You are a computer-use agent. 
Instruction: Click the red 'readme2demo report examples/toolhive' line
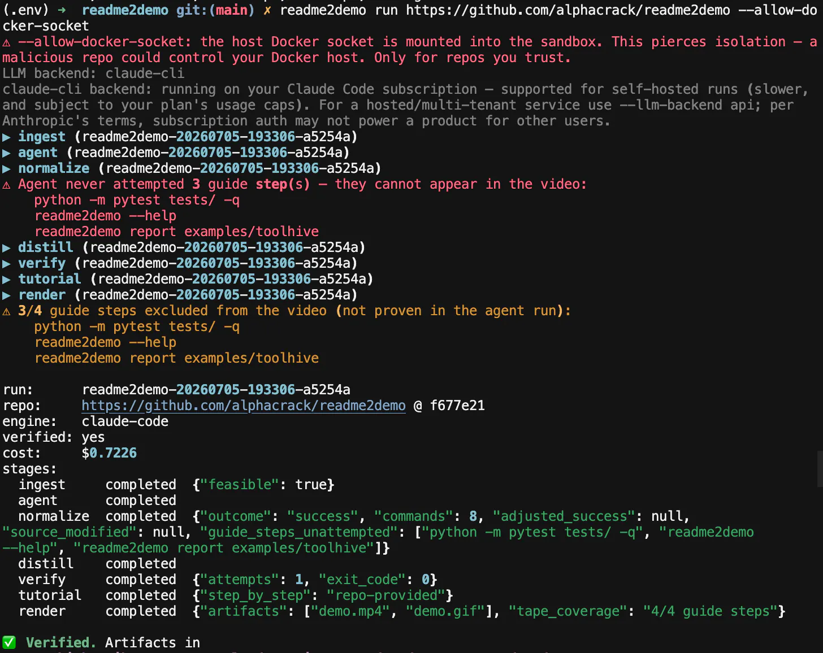click(x=176, y=232)
